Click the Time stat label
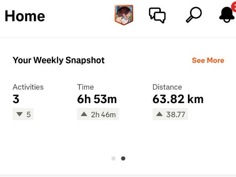236x177 pixels. click(85, 87)
